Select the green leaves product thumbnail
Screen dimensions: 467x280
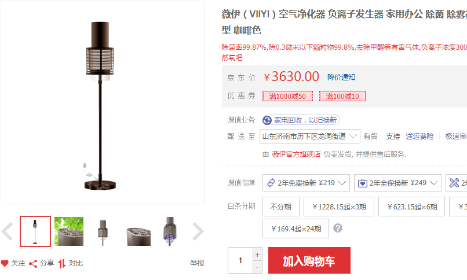click(x=69, y=231)
